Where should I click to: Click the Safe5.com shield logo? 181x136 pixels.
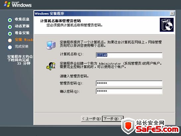(128, 126)
